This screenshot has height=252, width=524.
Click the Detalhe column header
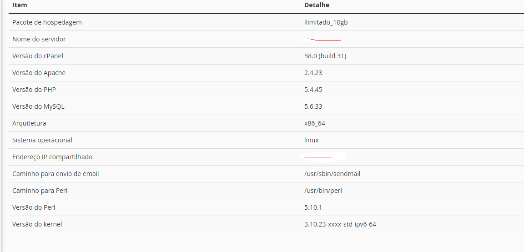click(317, 5)
